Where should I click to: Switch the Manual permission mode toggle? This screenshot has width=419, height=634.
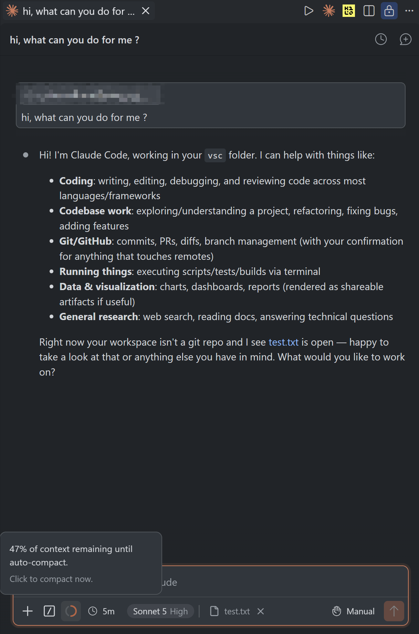click(353, 611)
